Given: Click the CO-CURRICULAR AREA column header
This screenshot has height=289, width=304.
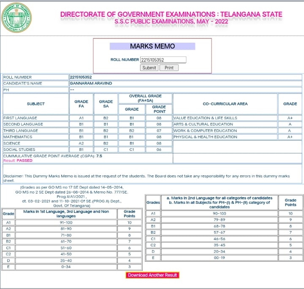Looking at the screenshot, I should (x=225, y=104).
